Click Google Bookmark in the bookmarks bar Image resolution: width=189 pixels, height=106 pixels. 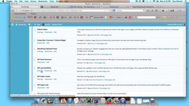[19, 14]
